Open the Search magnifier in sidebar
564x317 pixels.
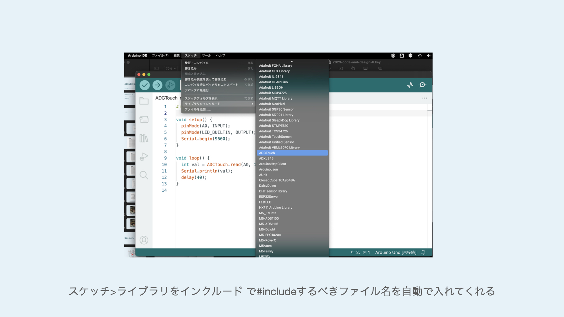click(x=144, y=175)
